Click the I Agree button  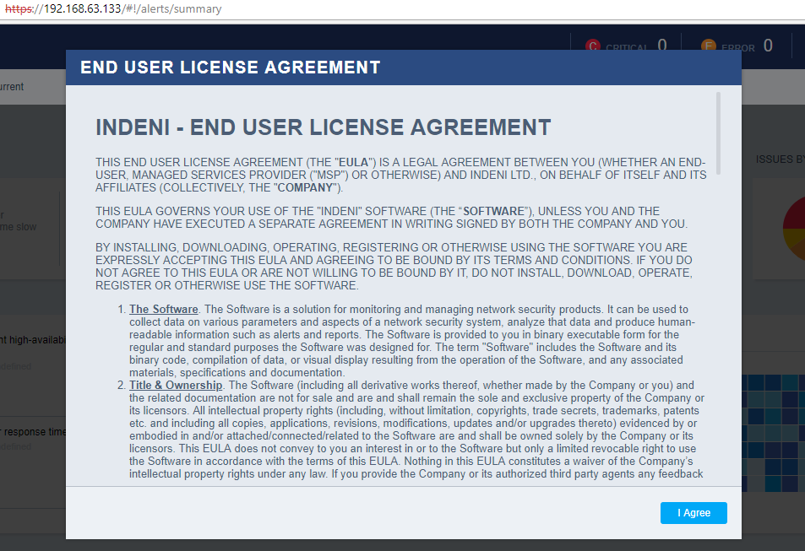coord(693,512)
